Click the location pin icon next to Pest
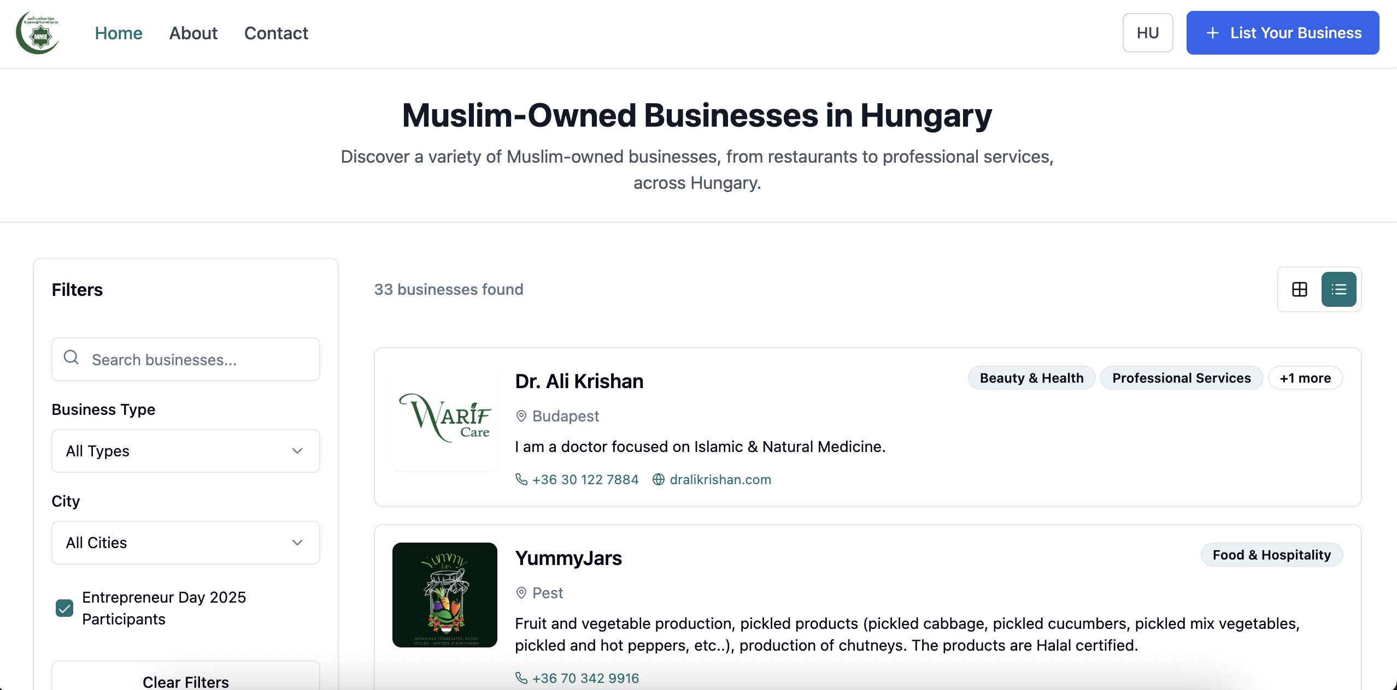 (x=521, y=593)
